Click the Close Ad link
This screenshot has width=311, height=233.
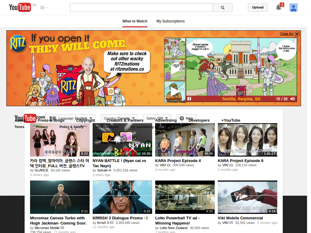(x=286, y=34)
